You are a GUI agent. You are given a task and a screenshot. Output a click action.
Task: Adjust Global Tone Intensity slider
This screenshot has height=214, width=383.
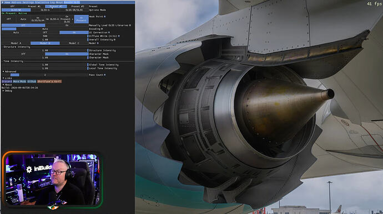(x=45, y=65)
